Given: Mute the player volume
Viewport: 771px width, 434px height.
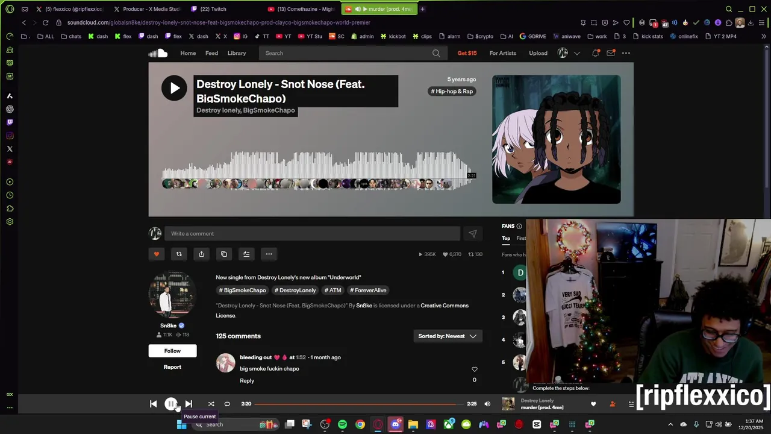Looking at the screenshot, I should [487, 404].
